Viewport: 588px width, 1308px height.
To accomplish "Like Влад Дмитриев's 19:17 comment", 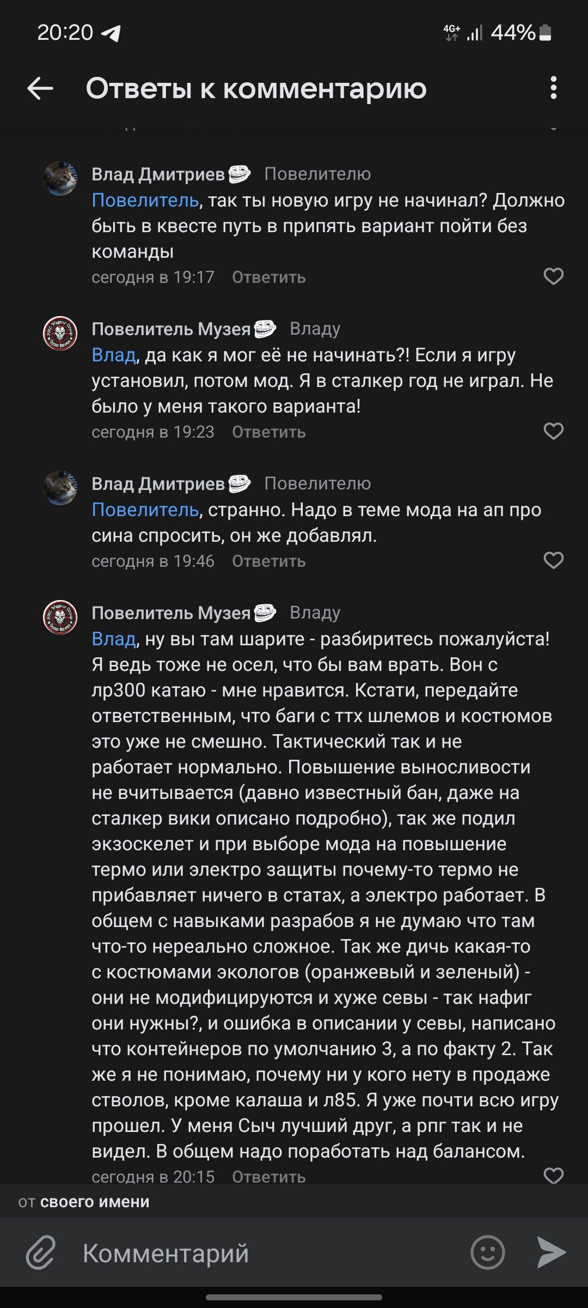I will point(553,276).
